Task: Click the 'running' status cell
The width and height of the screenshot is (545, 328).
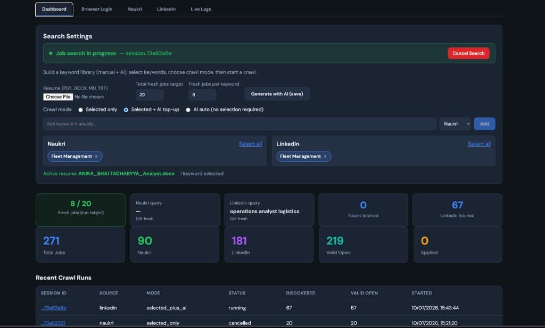Action: pyautogui.click(x=237, y=308)
